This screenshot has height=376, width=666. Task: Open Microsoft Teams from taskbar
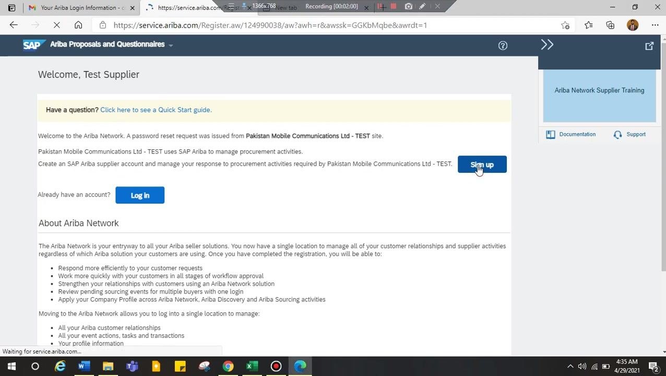(x=132, y=366)
